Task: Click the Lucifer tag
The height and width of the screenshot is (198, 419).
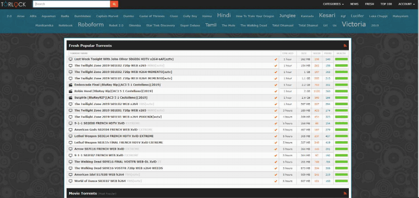Action: pyautogui.click(x=357, y=16)
